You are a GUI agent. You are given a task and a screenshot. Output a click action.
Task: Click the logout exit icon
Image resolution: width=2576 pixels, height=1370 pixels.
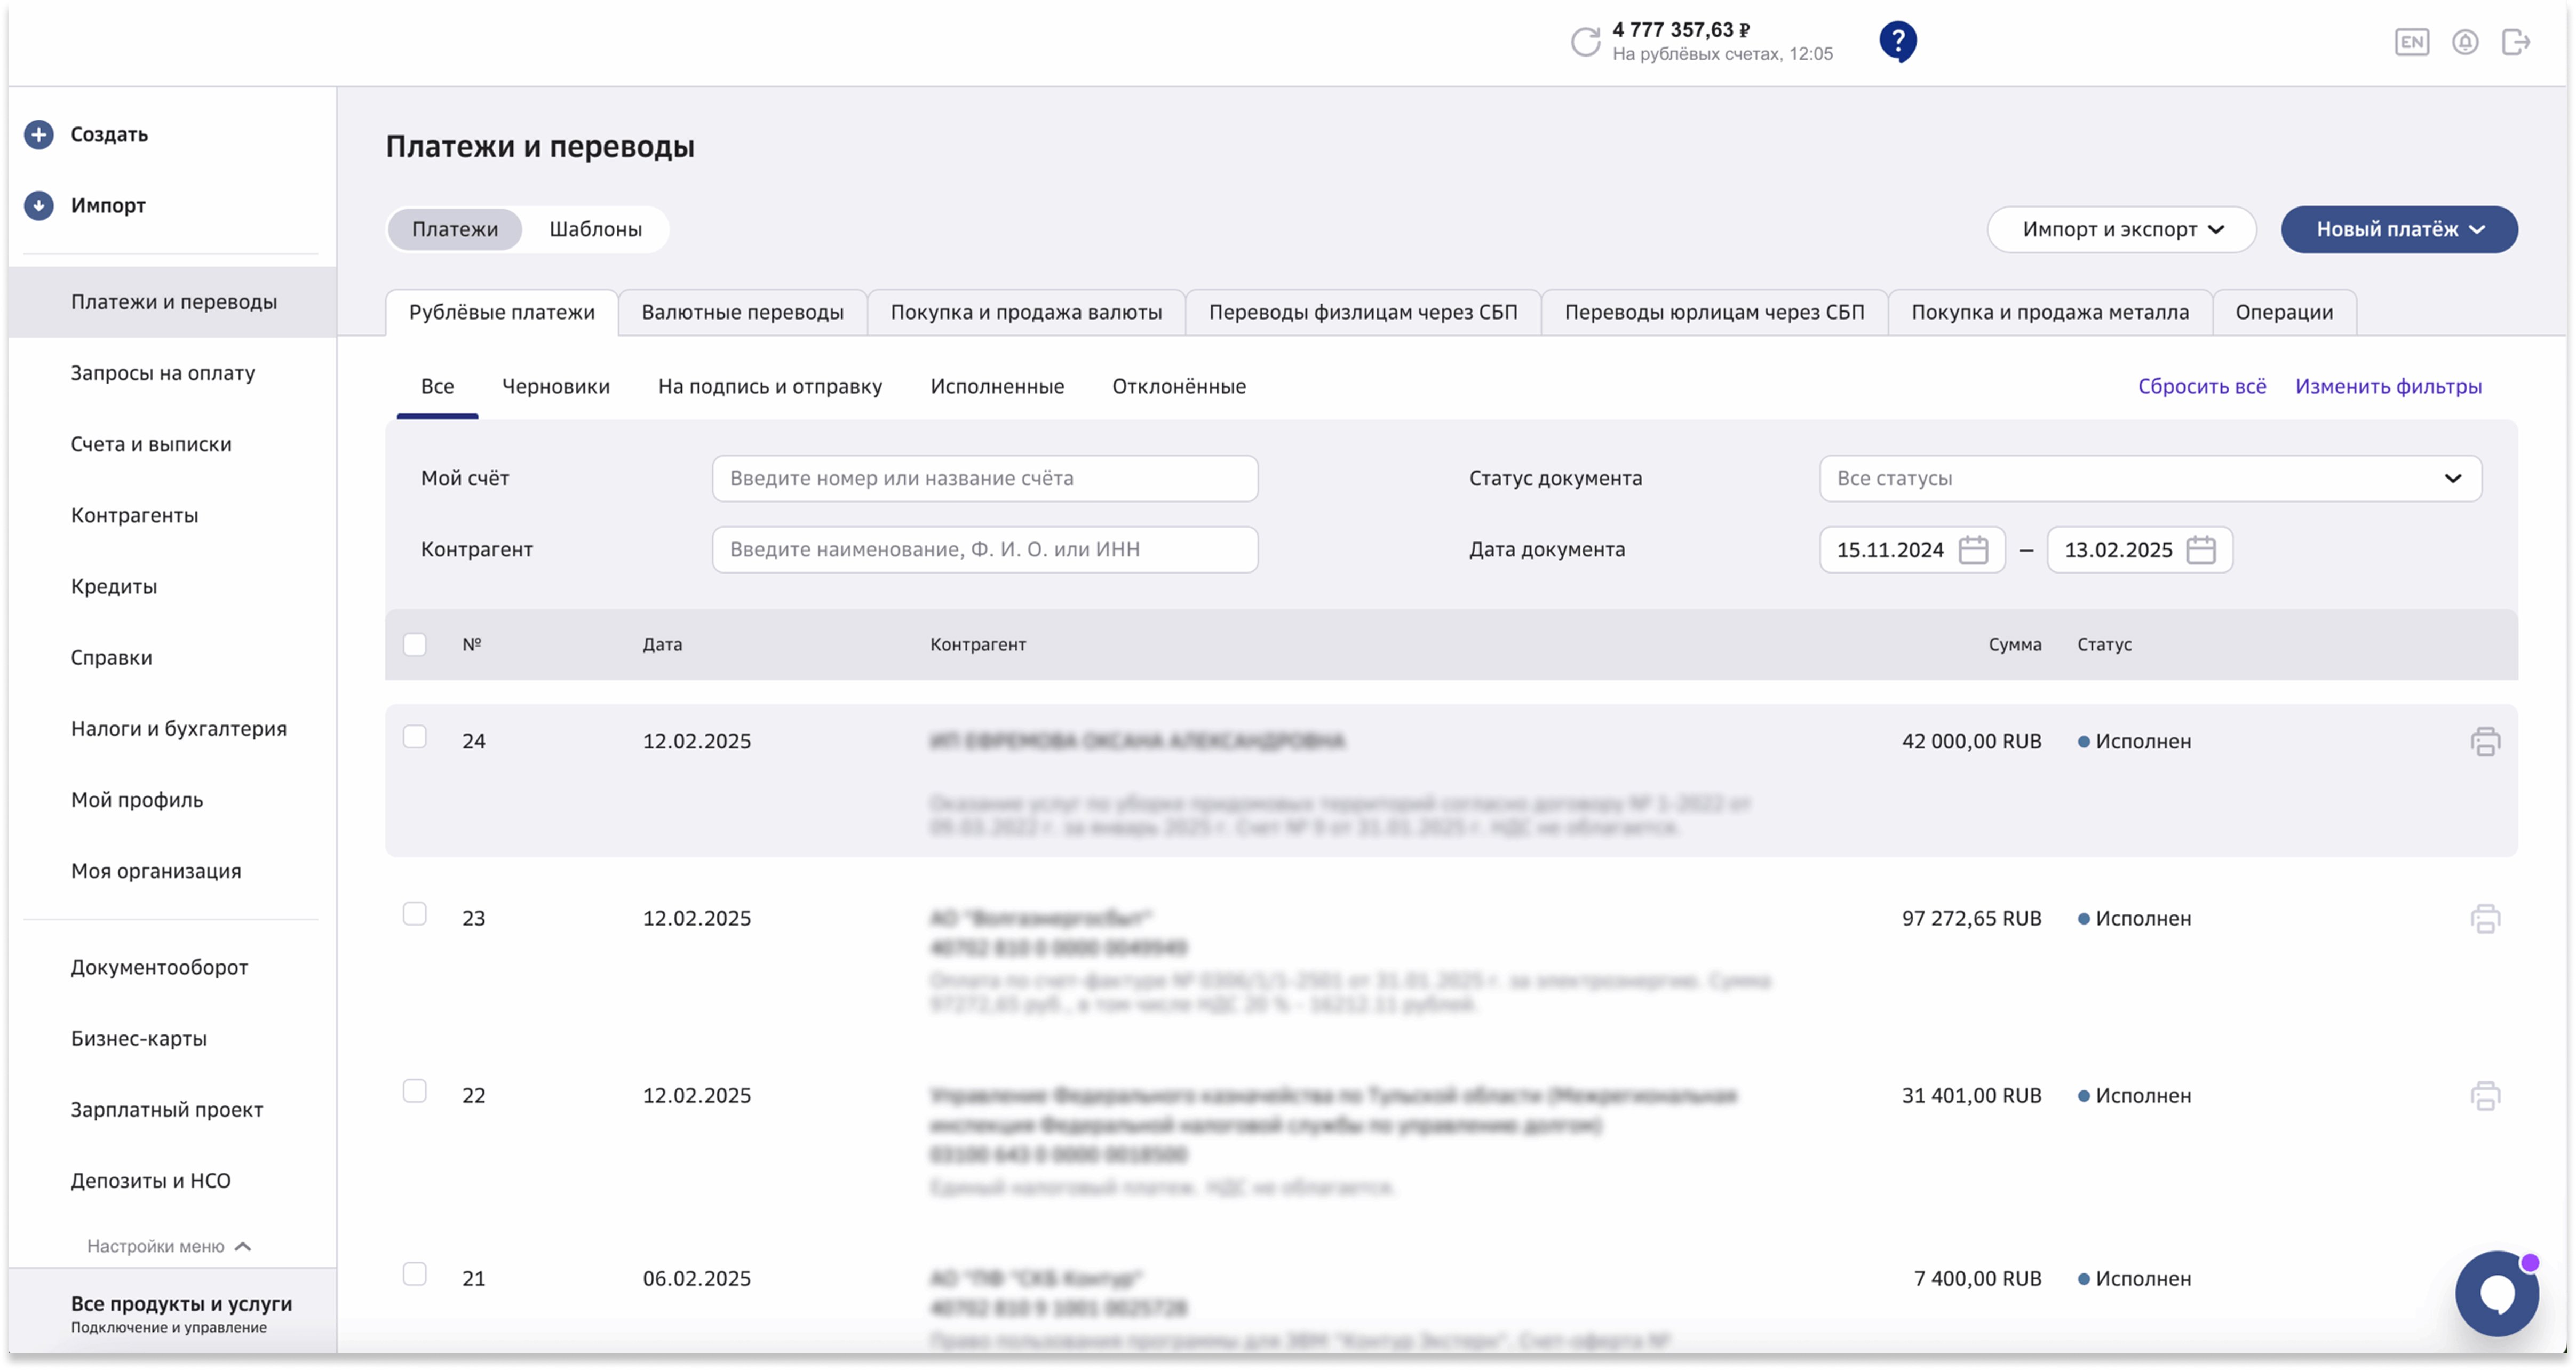point(2515,42)
